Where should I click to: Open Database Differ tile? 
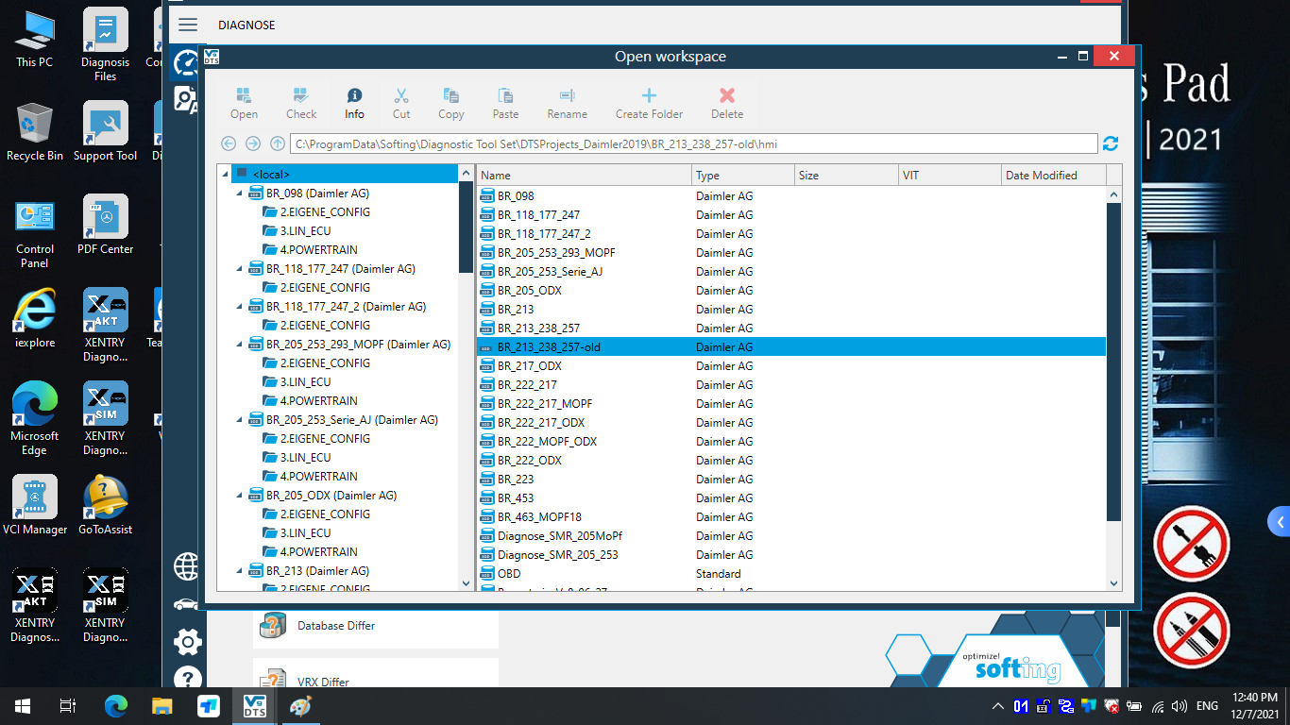point(375,625)
